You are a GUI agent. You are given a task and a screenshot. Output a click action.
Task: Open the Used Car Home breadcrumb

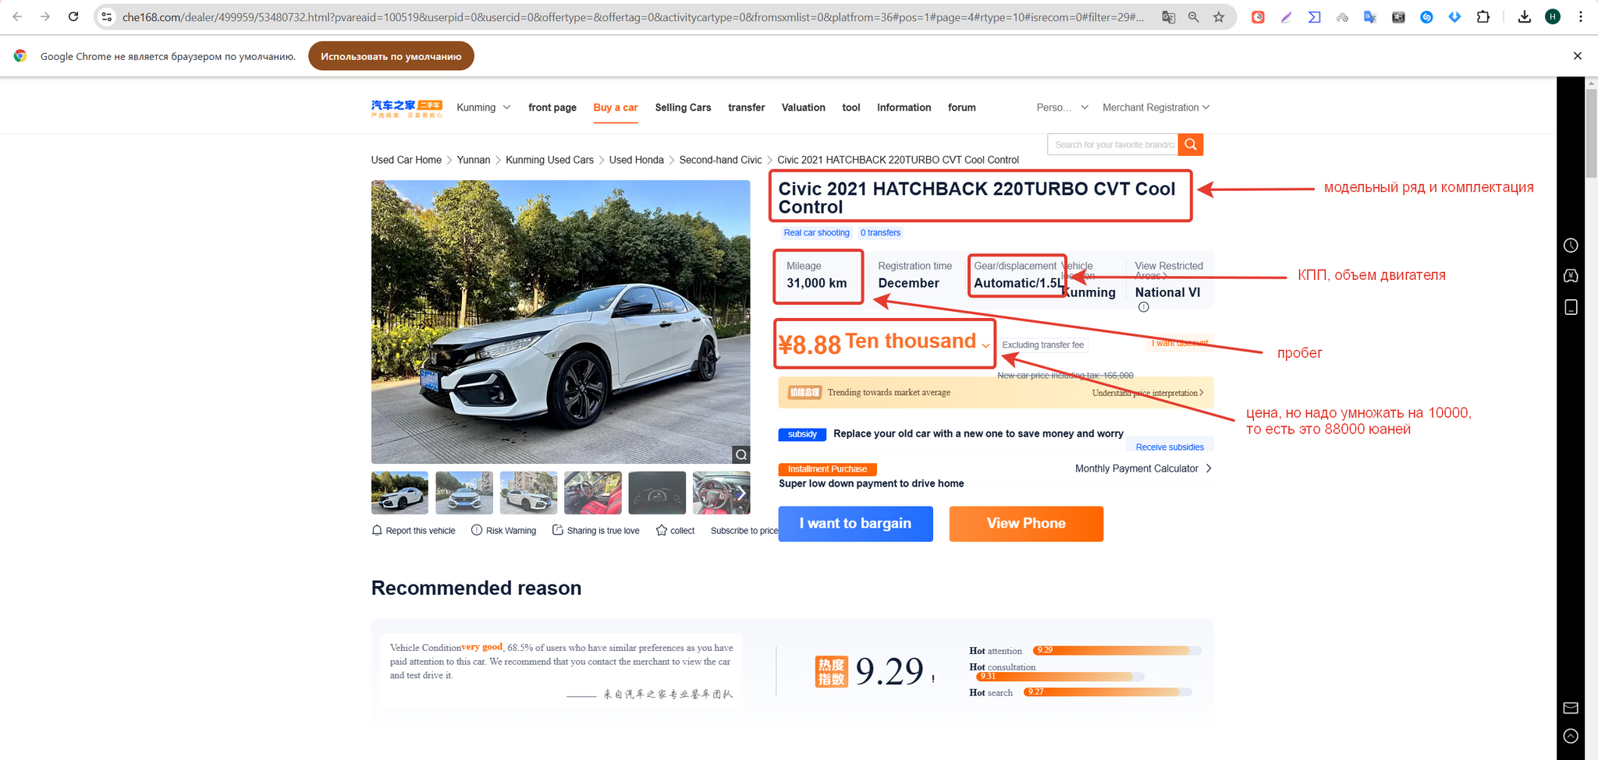[406, 160]
